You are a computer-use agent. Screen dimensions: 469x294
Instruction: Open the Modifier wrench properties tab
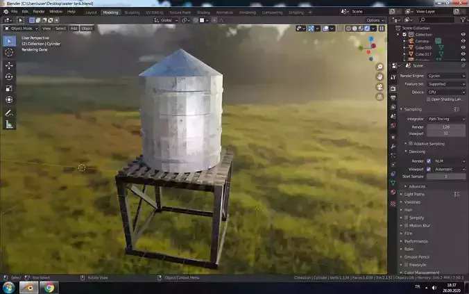[x=393, y=146]
